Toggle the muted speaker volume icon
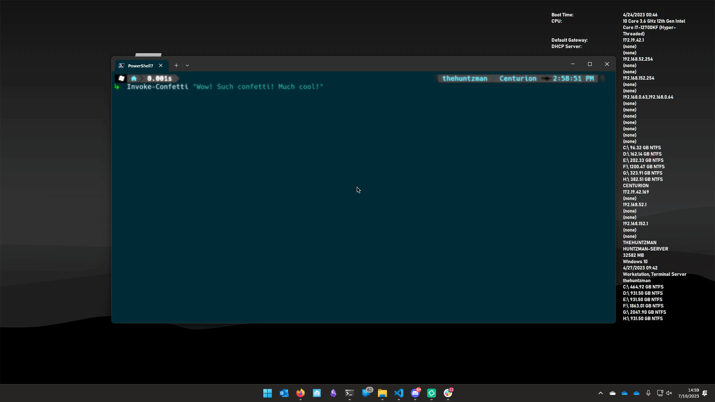 coord(669,393)
